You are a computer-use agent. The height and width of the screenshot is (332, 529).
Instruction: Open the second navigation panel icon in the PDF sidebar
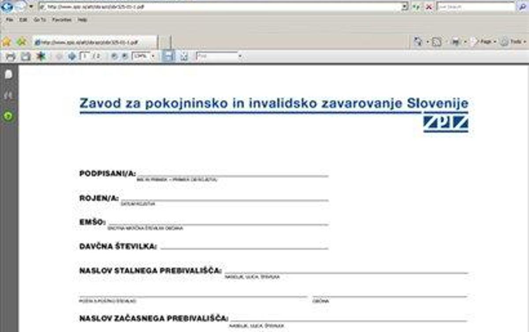click(x=8, y=95)
